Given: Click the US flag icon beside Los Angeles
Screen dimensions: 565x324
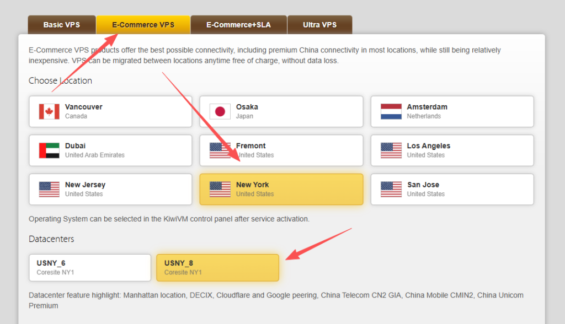Looking at the screenshot, I should [391, 150].
